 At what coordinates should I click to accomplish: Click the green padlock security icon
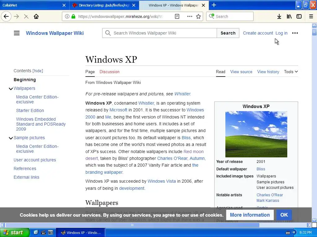[x=73, y=16]
